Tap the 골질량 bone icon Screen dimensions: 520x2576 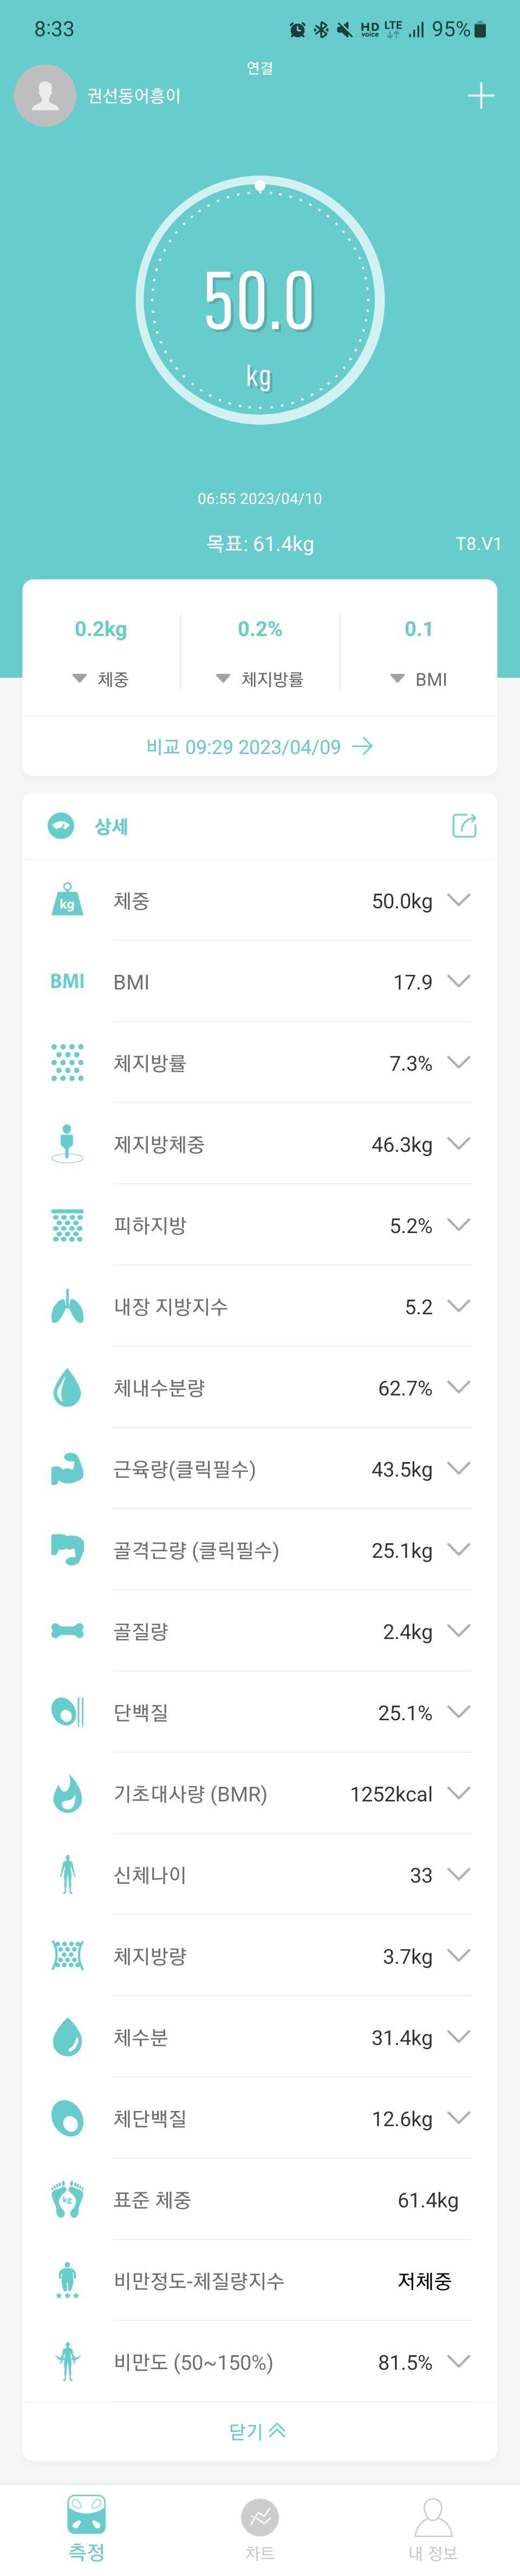[x=67, y=1630]
